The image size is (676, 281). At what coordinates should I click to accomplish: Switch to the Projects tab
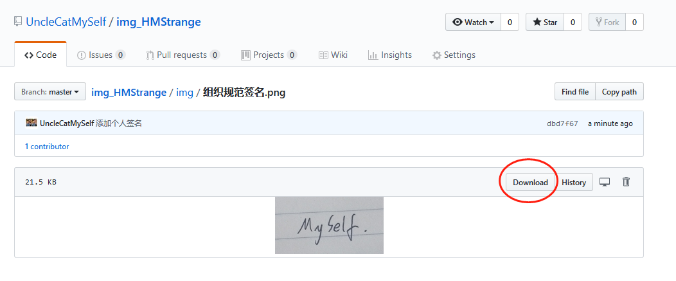tap(269, 55)
